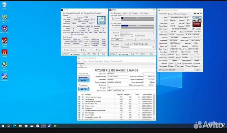The height and width of the screenshot is (133, 227).
Task: Open the Socket #1 Selection dropdown in CPU-Z
Action: [x=76, y=50]
